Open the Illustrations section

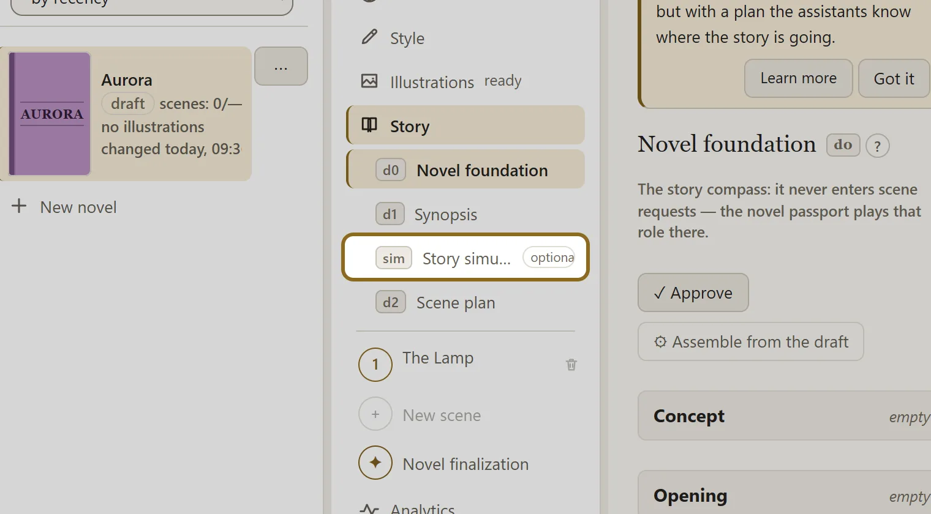coord(466,81)
